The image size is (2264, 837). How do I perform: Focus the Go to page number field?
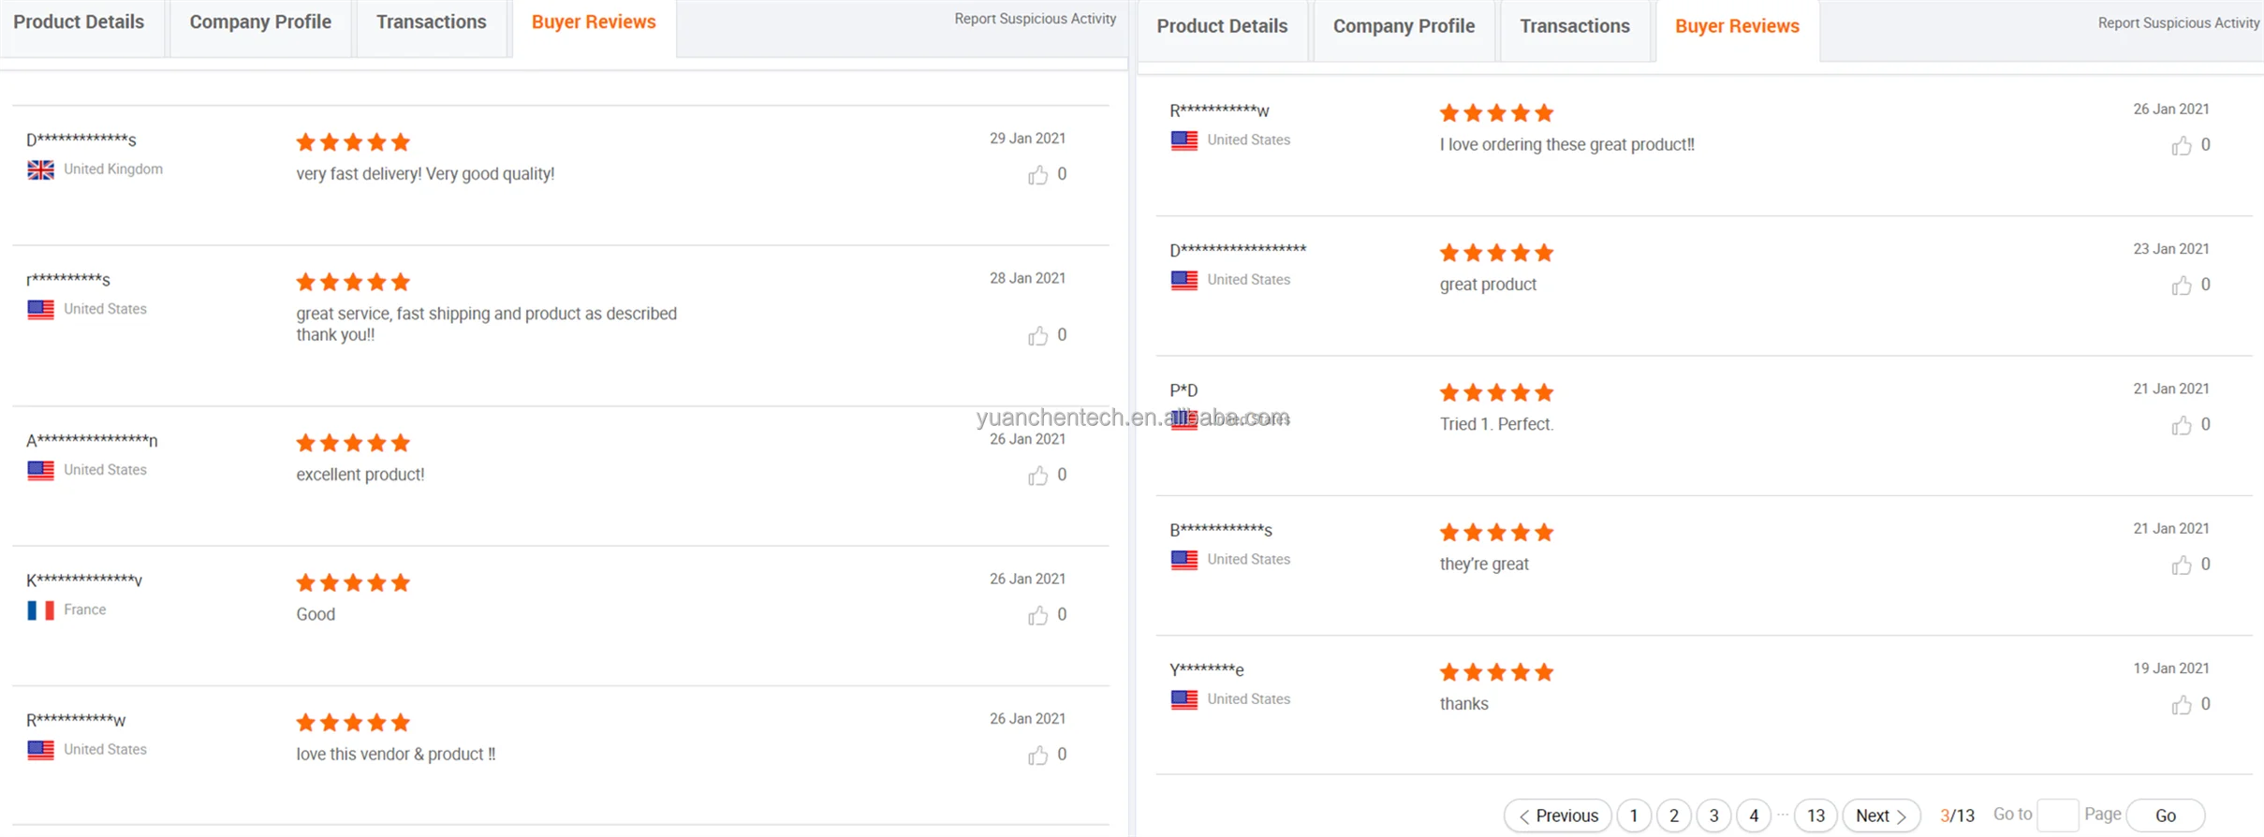[x=2058, y=815]
